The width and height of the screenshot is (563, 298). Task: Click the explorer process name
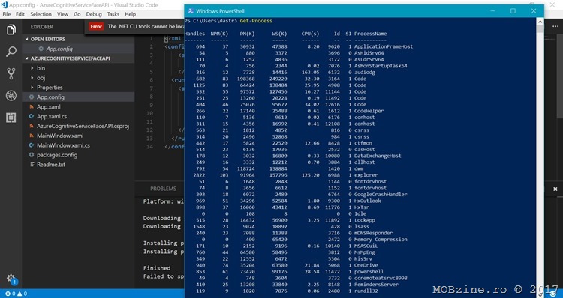(x=366, y=175)
